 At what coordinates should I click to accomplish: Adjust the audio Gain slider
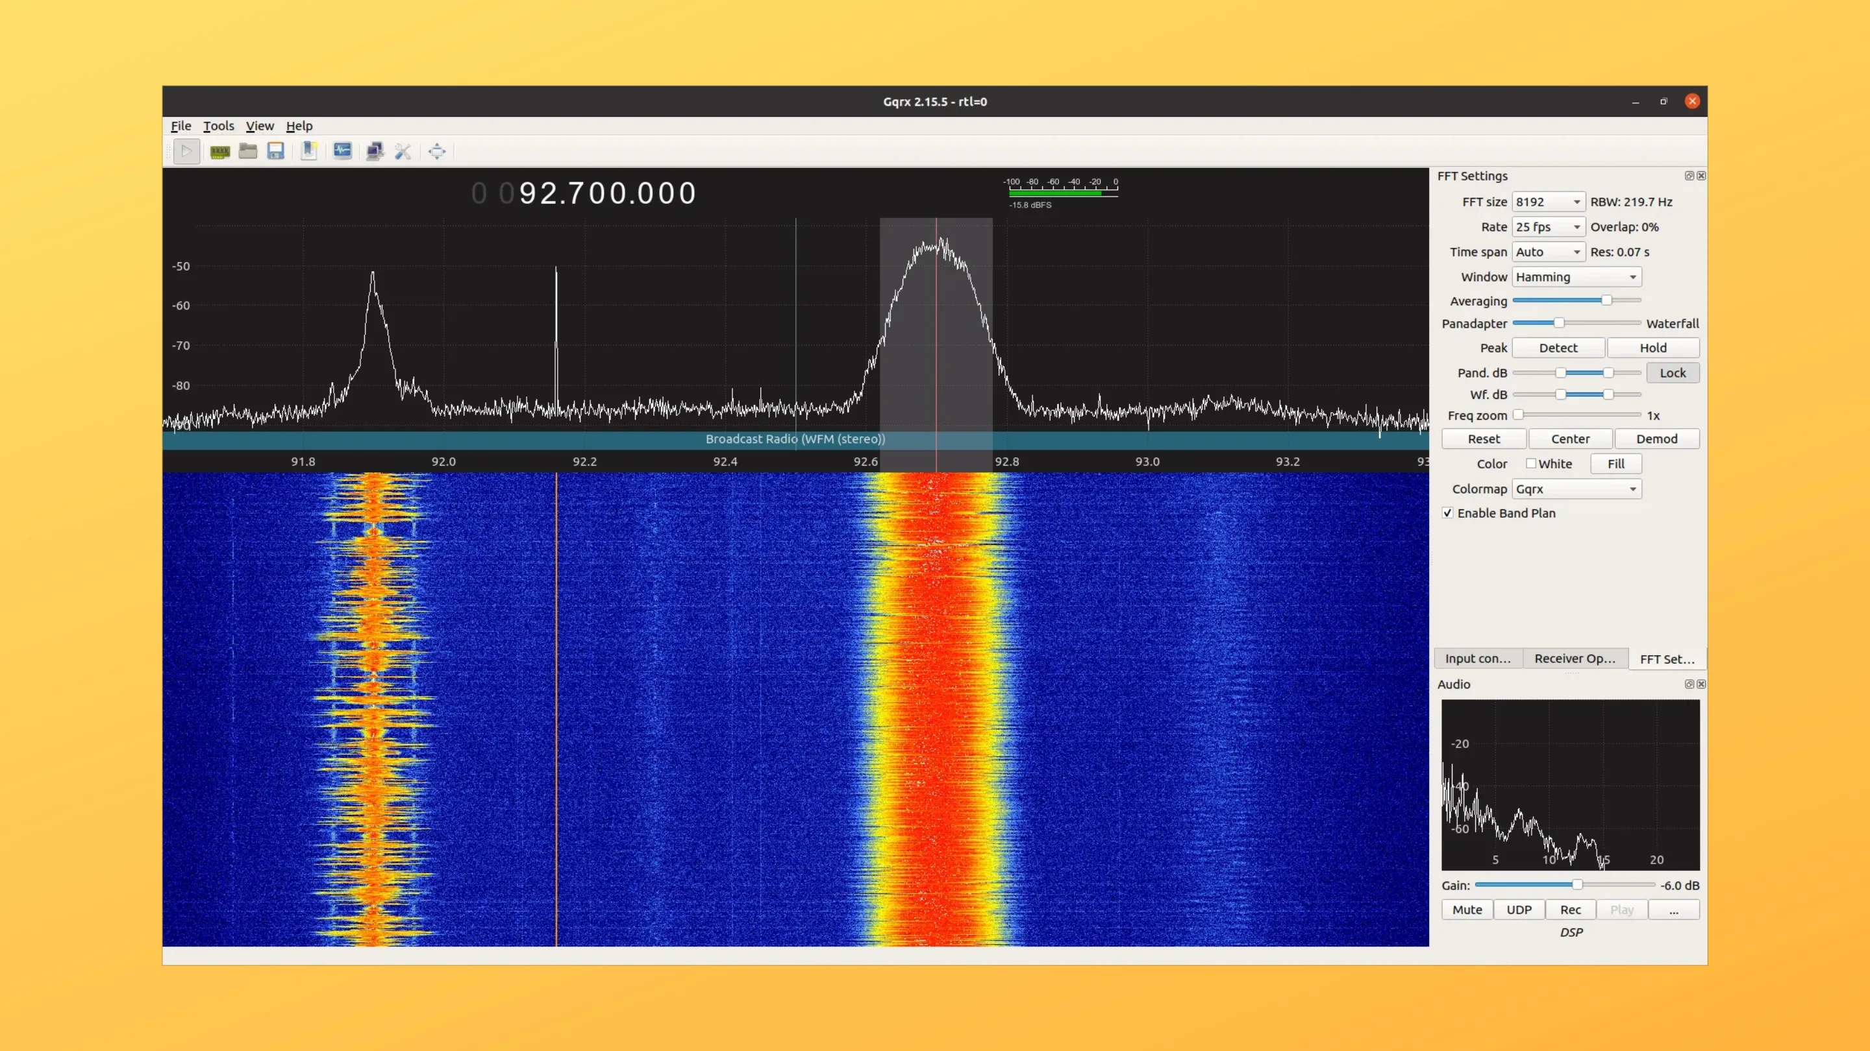click(x=1564, y=885)
